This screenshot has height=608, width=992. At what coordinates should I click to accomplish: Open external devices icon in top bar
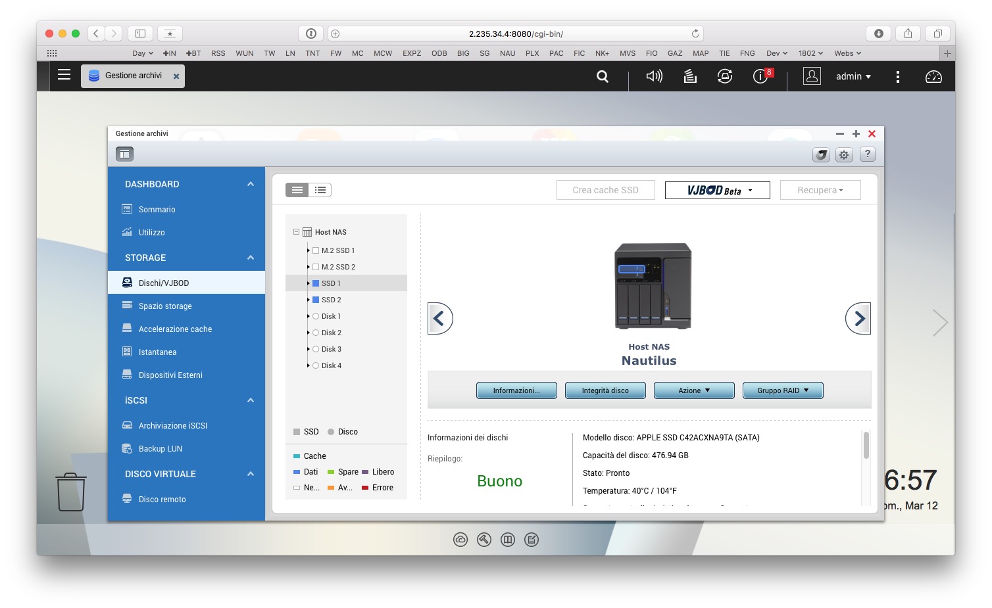[x=725, y=76]
